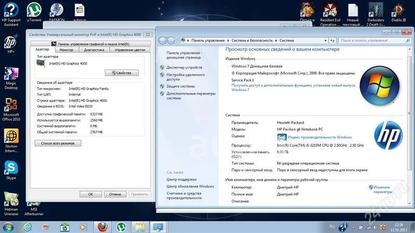This screenshot has width=415, height=233.
Task: Click the scroll down arrow in System window
Action: [x=409, y=203]
